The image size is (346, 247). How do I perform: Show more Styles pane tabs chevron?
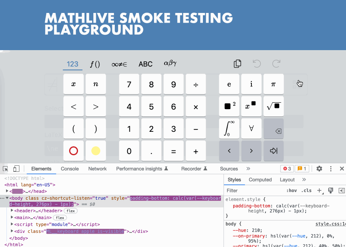(x=304, y=179)
